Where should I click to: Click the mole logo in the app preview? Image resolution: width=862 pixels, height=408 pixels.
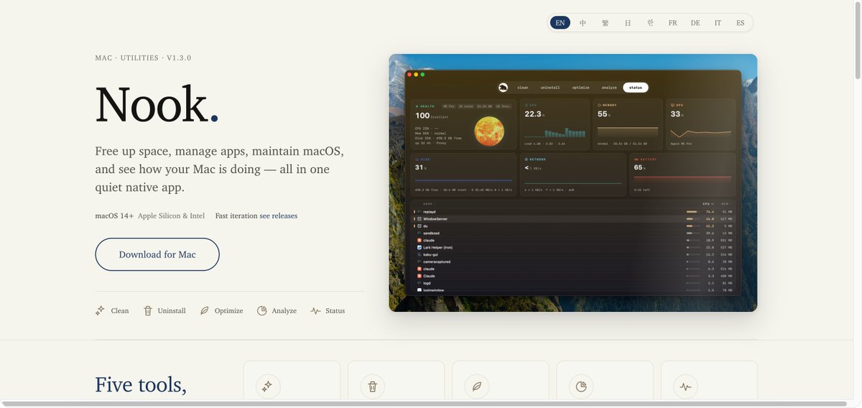(503, 88)
